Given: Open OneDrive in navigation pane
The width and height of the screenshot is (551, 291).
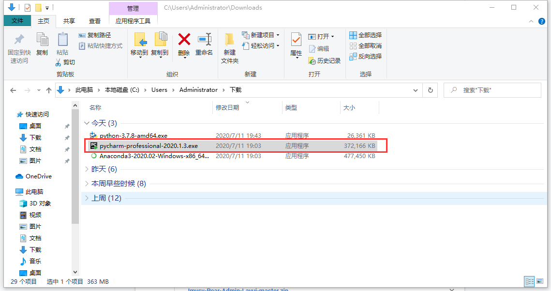Looking at the screenshot, I should (38, 176).
